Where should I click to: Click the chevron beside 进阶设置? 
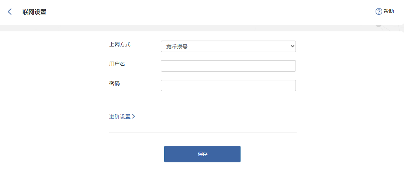tap(134, 117)
